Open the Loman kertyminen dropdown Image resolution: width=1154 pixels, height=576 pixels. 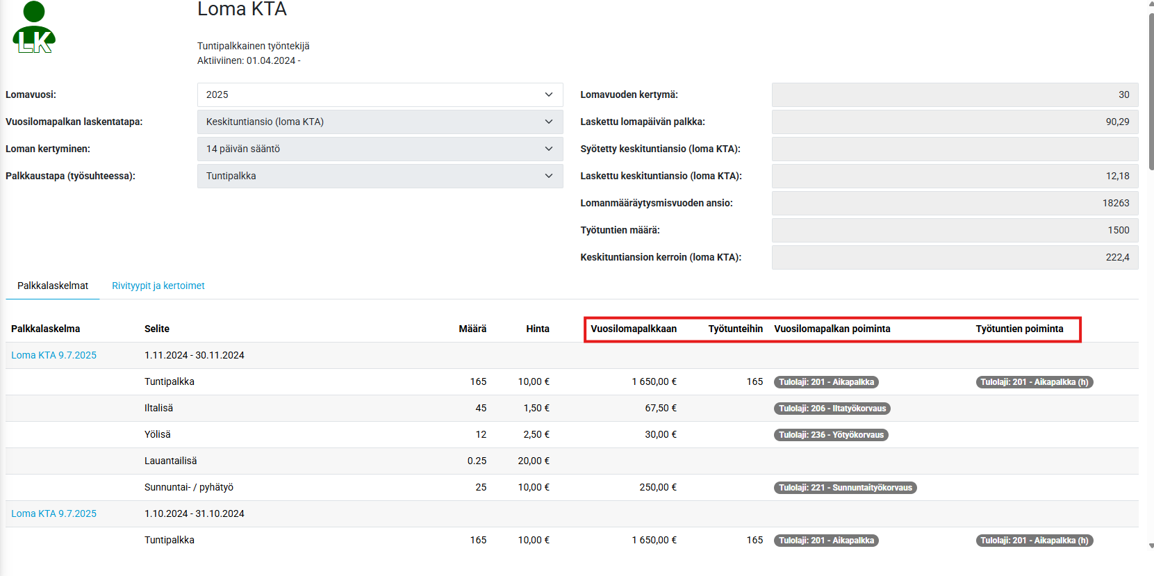tap(379, 149)
